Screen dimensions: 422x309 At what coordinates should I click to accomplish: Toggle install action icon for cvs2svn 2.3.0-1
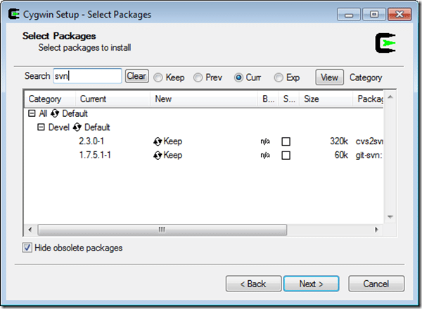[x=158, y=141]
